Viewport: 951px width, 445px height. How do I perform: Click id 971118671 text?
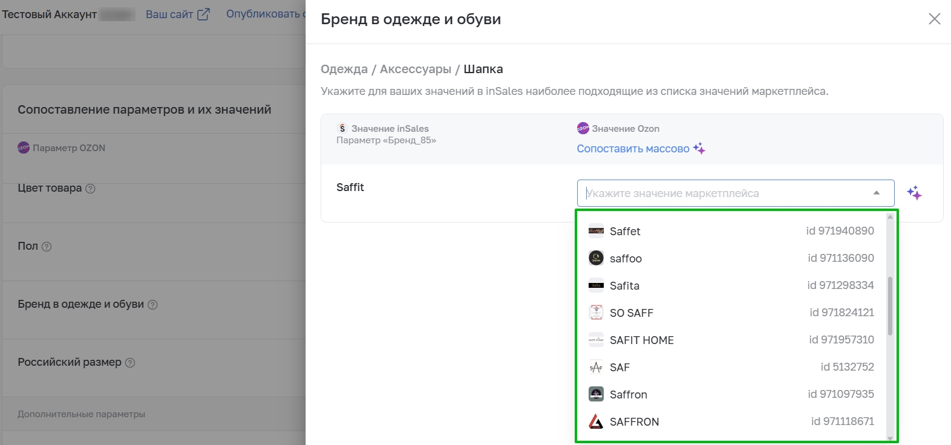(x=842, y=421)
